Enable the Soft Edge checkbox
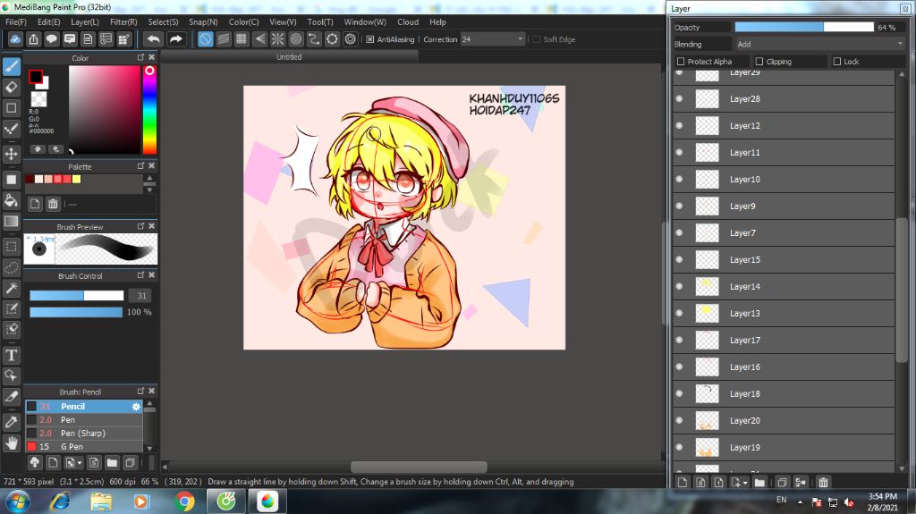The width and height of the screenshot is (916, 514). (537, 39)
